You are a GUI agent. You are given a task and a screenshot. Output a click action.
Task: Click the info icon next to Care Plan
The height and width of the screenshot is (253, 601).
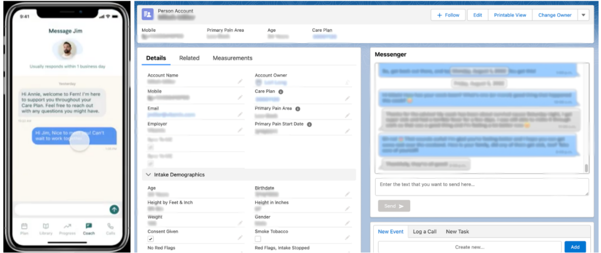(281, 92)
